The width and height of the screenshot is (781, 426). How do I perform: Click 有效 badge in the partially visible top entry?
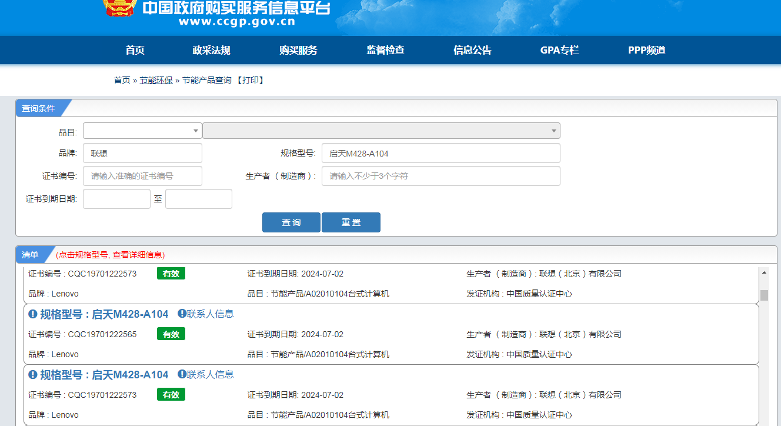tap(171, 274)
